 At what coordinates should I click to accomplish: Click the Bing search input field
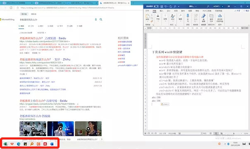pyautogui.click(x=57, y=19)
